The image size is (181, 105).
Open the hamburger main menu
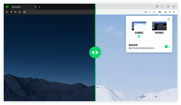coord(174,12)
